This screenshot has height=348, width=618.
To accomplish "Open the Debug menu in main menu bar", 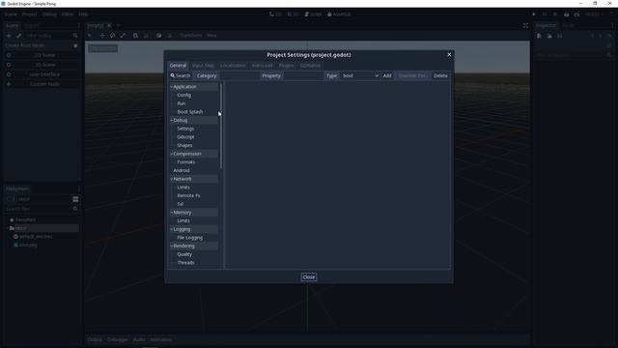I will click(x=49, y=14).
